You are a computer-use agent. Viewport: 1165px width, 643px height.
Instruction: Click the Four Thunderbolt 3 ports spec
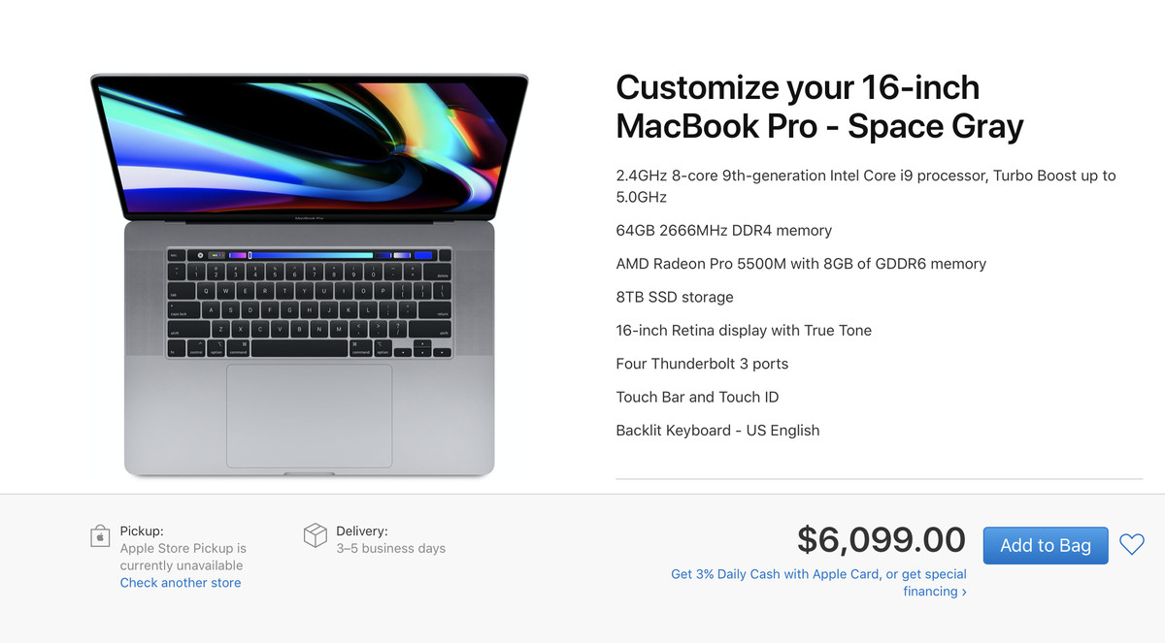[701, 363]
